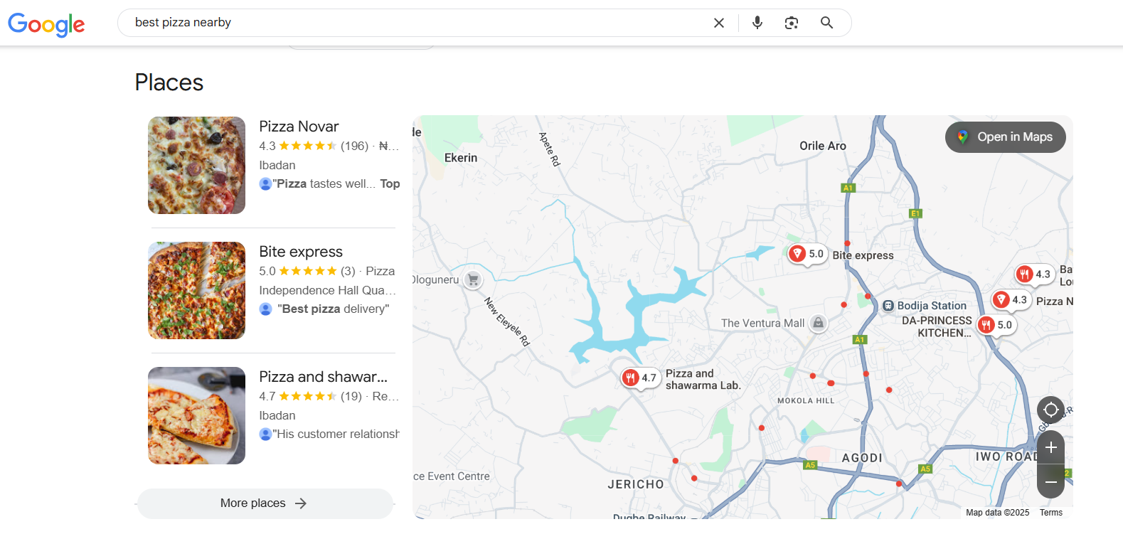Zoom in the map with plus button
The width and height of the screenshot is (1123, 539).
point(1050,448)
